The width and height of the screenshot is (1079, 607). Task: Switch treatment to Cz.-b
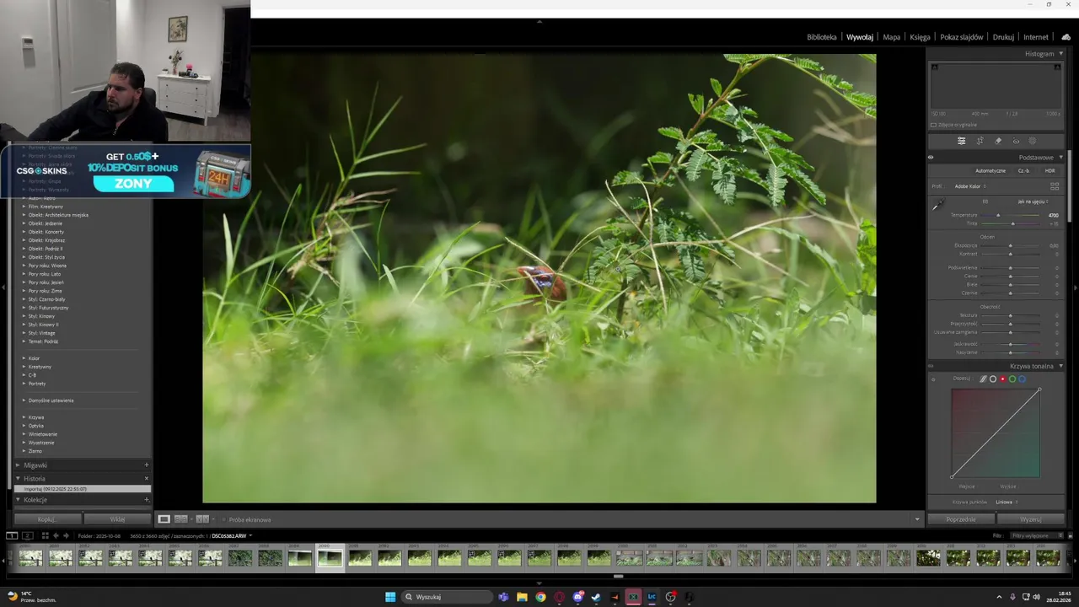[x=1023, y=171]
